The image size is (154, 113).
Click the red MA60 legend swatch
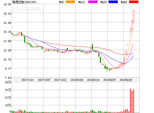pyautogui.click(x=134, y=2)
